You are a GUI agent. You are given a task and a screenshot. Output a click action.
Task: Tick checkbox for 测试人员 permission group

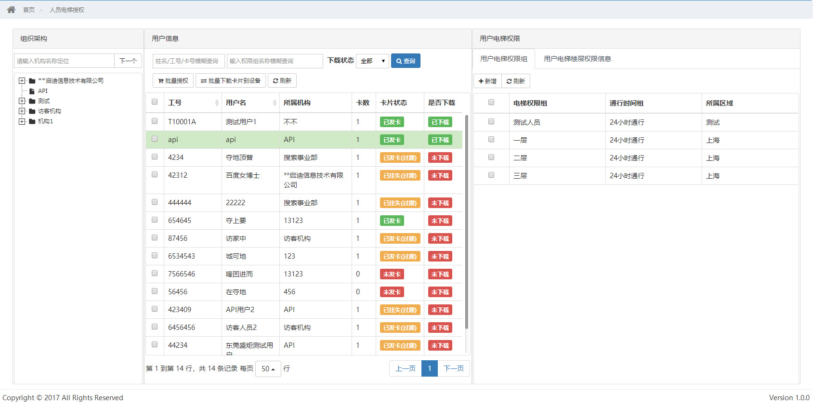491,122
